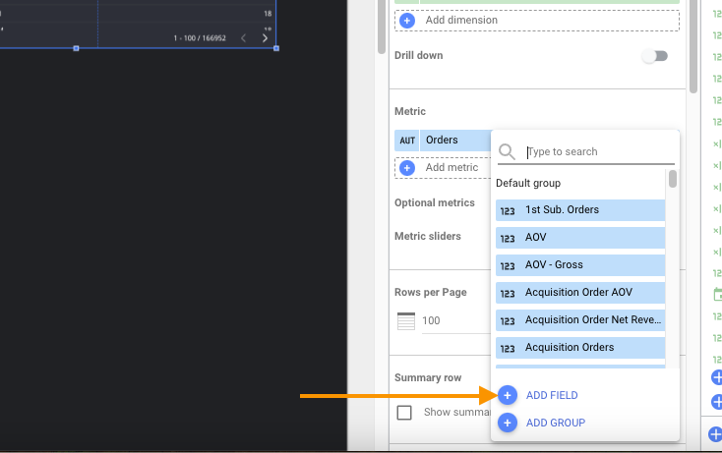
Task: Select the Acquisition Order AOV field
Action: point(580,293)
